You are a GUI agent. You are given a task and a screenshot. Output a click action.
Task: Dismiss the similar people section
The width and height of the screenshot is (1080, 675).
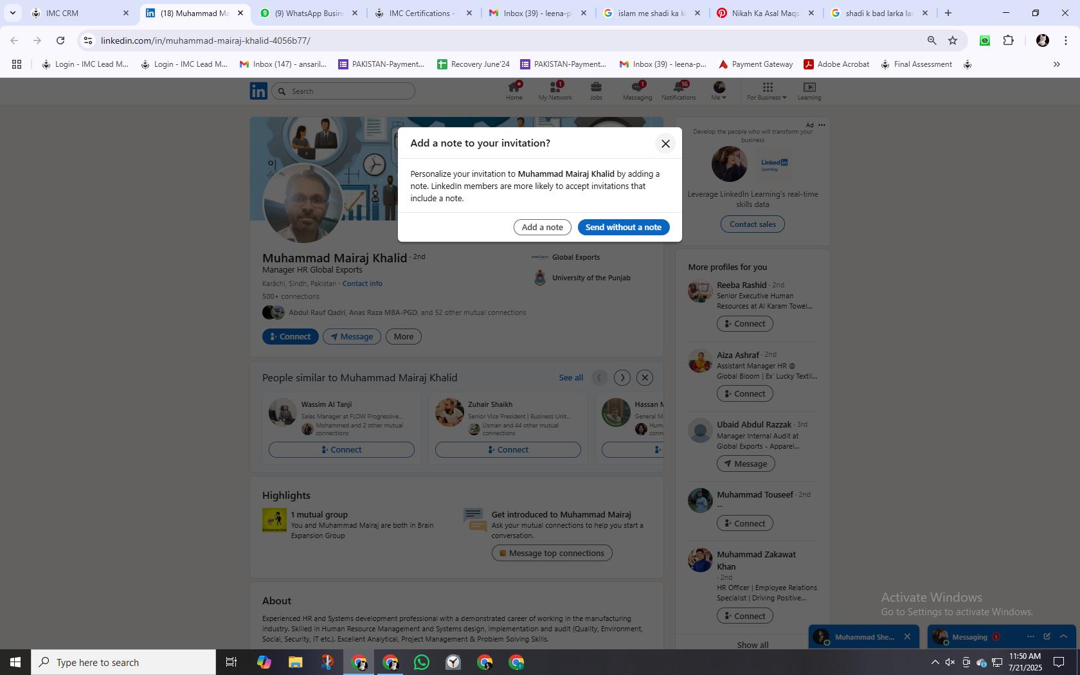[645, 377]
